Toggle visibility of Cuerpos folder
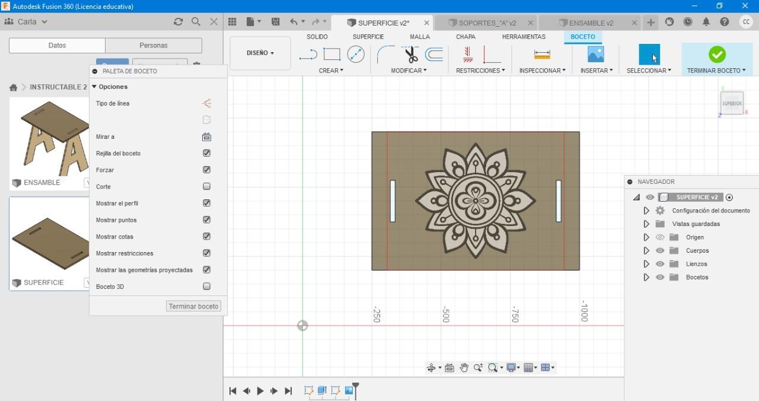This screenshot has height=401, width=759. coord(660,250)
